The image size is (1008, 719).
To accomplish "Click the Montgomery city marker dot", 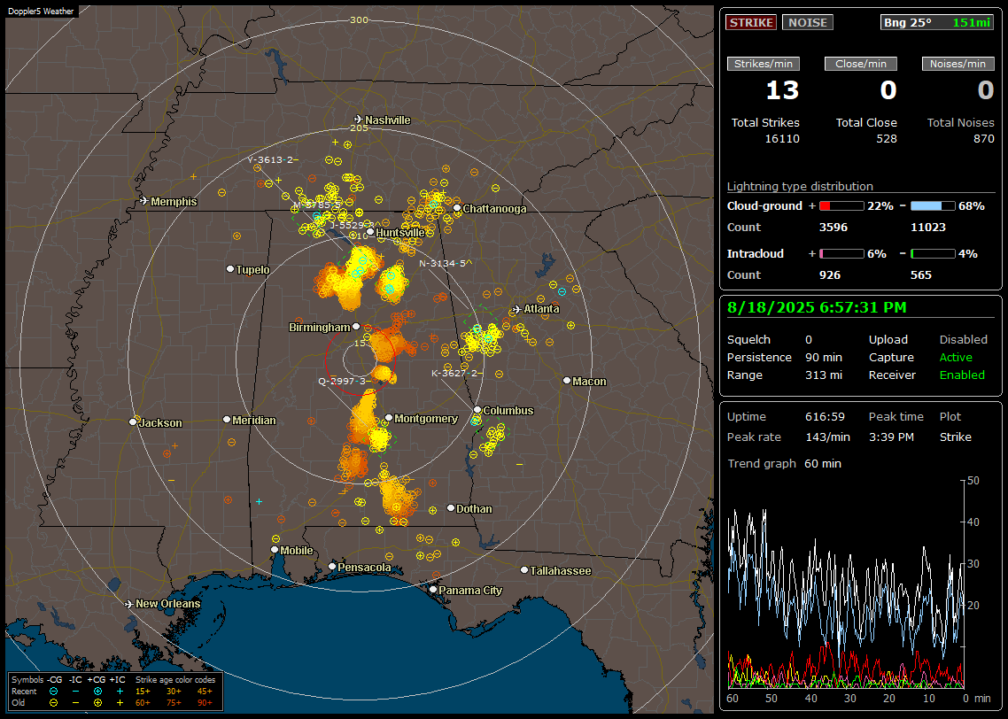I will click(x=389, y=418).
